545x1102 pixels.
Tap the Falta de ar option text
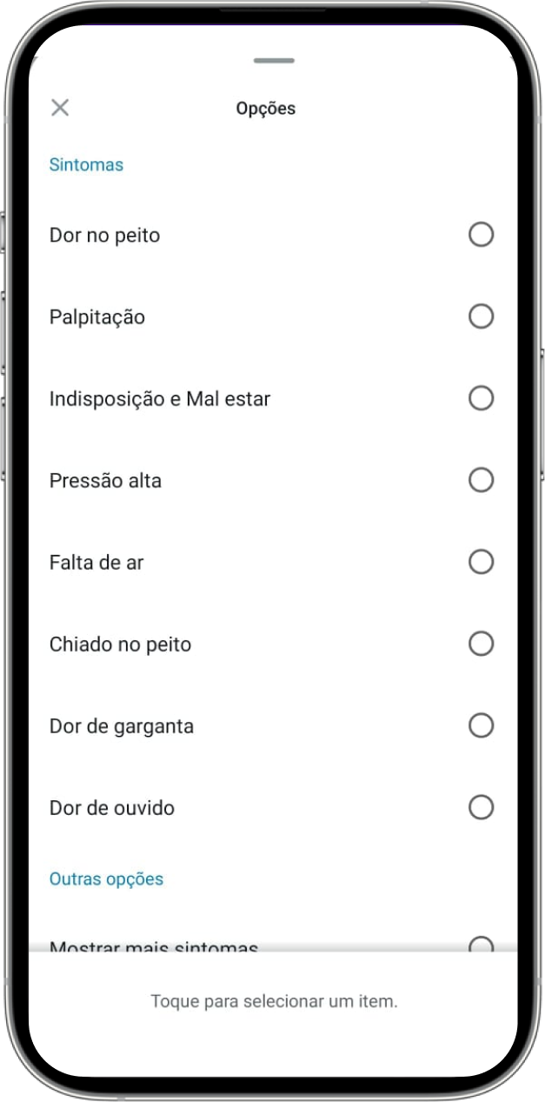pyautogui.click(x=96, y=563)
